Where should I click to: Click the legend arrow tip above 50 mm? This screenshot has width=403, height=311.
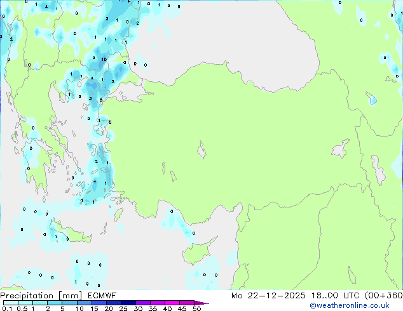201,303
